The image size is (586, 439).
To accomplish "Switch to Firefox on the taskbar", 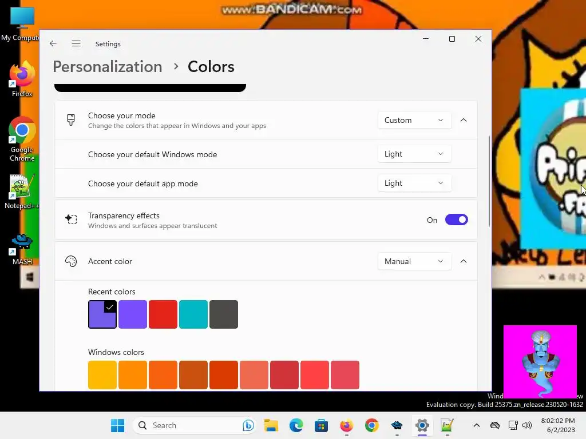I will [x=346, y=425].
